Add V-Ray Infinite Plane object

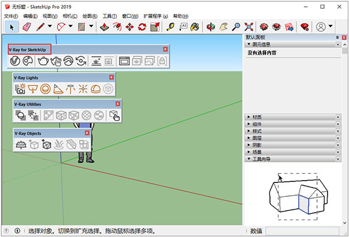coord(21,145)
